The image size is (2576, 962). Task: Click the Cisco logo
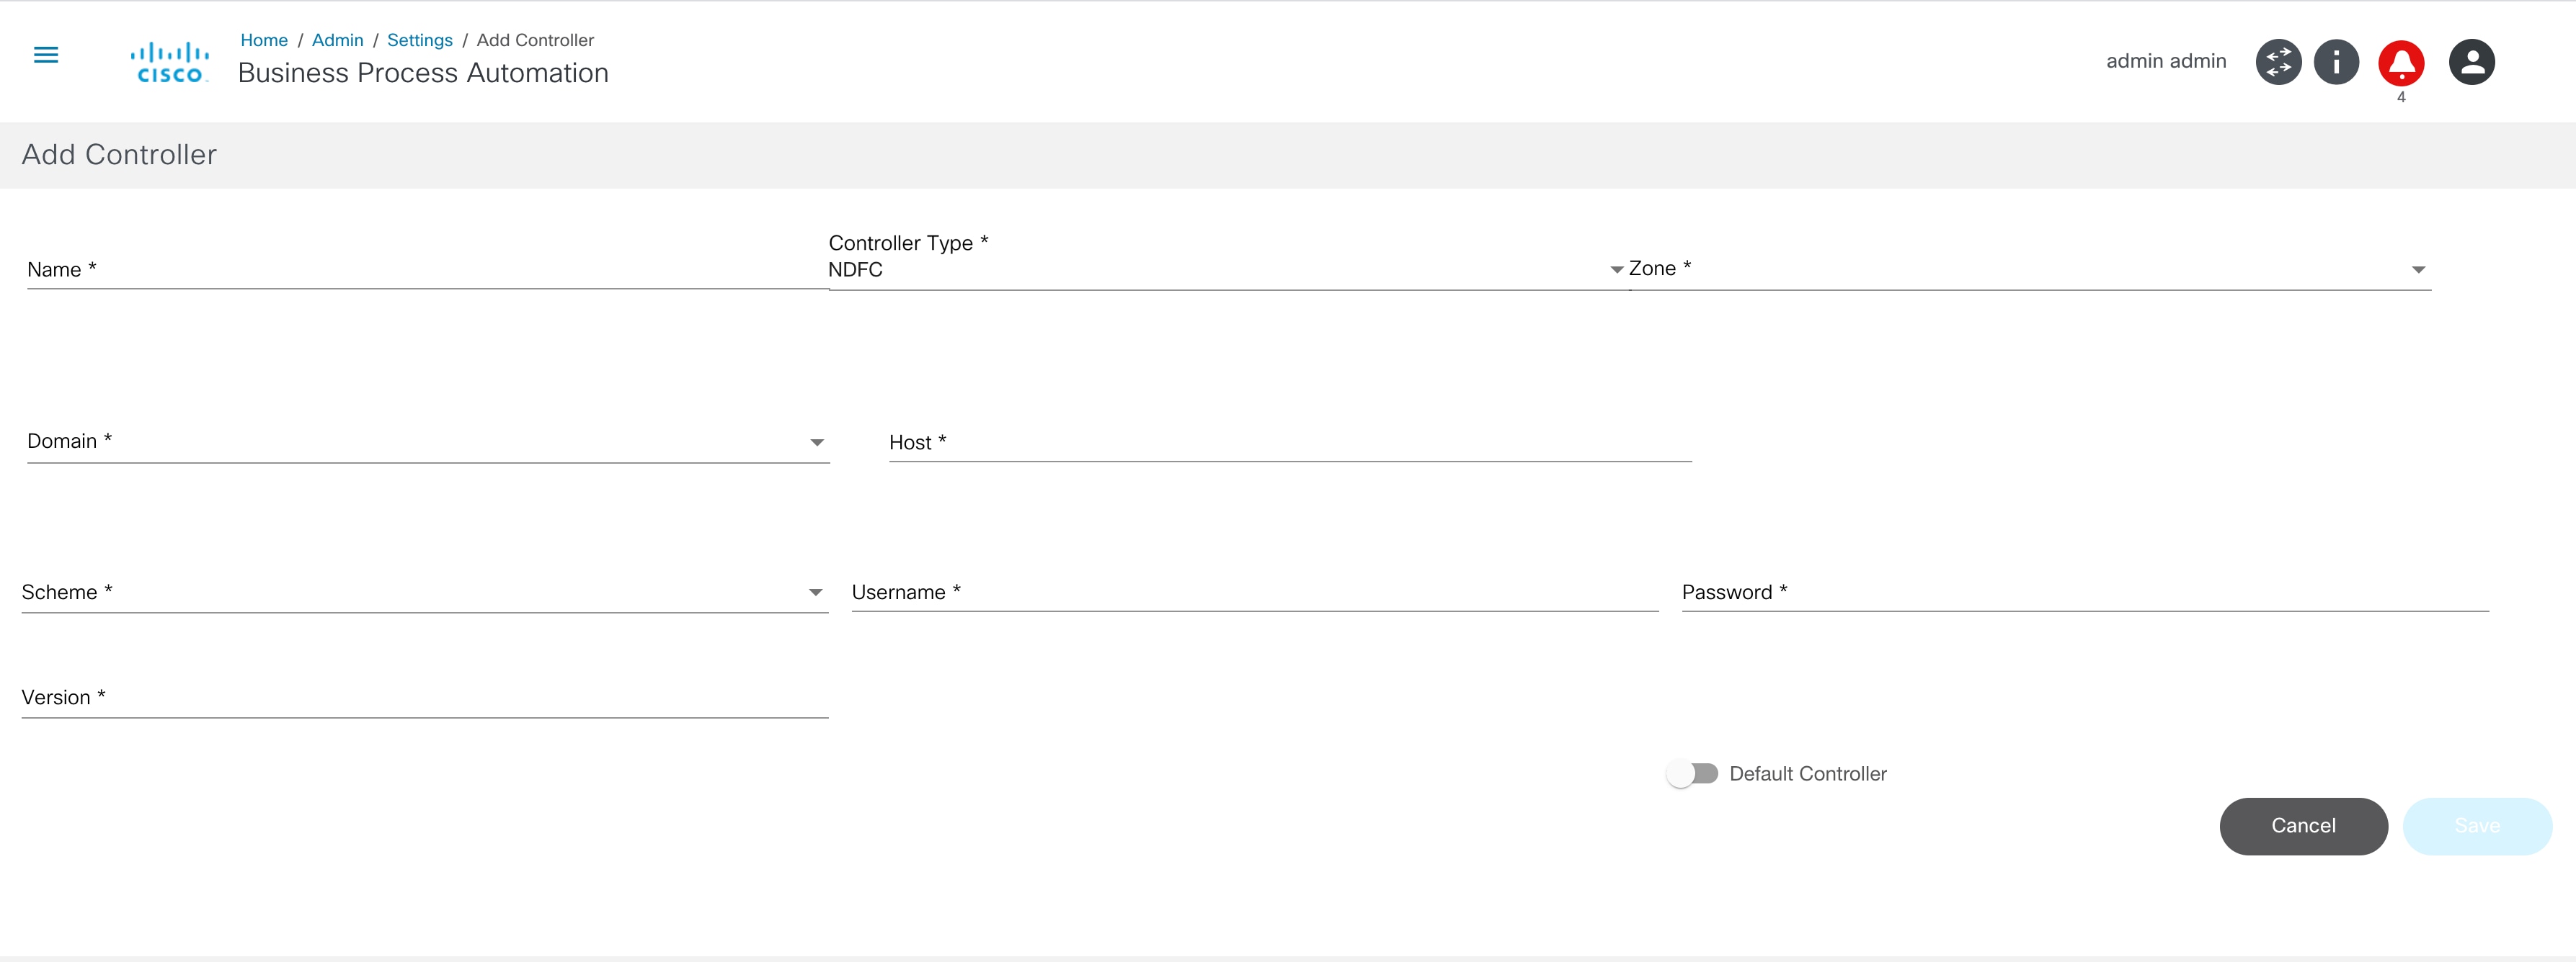[x=170, y=62]
